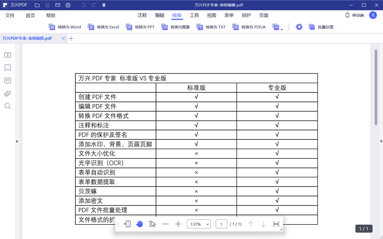The width and height of the screenshot is (383, 239).
Task: Click the PDF 文件批量处理 table cell
Action: tap(115, 210)
